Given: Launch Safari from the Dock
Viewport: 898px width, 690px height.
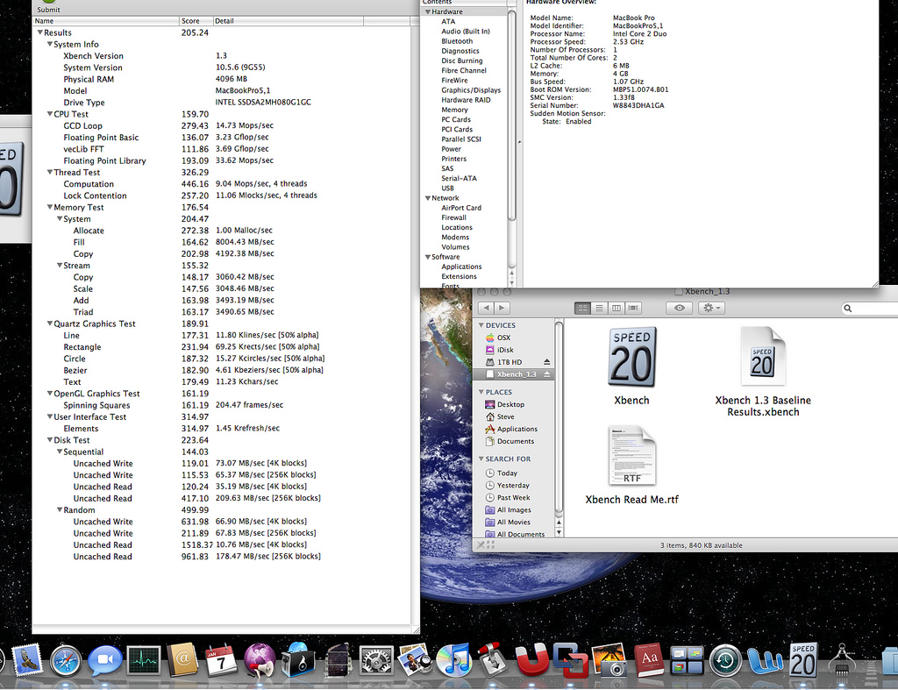Looking at the screenshot, I should point(66,659).
